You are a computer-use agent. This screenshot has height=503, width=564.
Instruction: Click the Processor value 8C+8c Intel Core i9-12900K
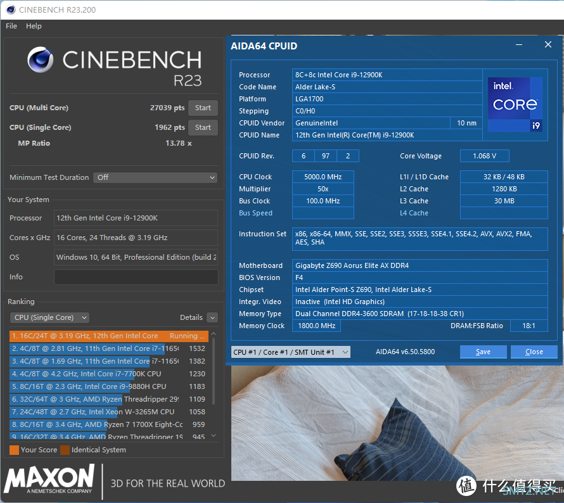pyautogui.click(x=387, y=75)
